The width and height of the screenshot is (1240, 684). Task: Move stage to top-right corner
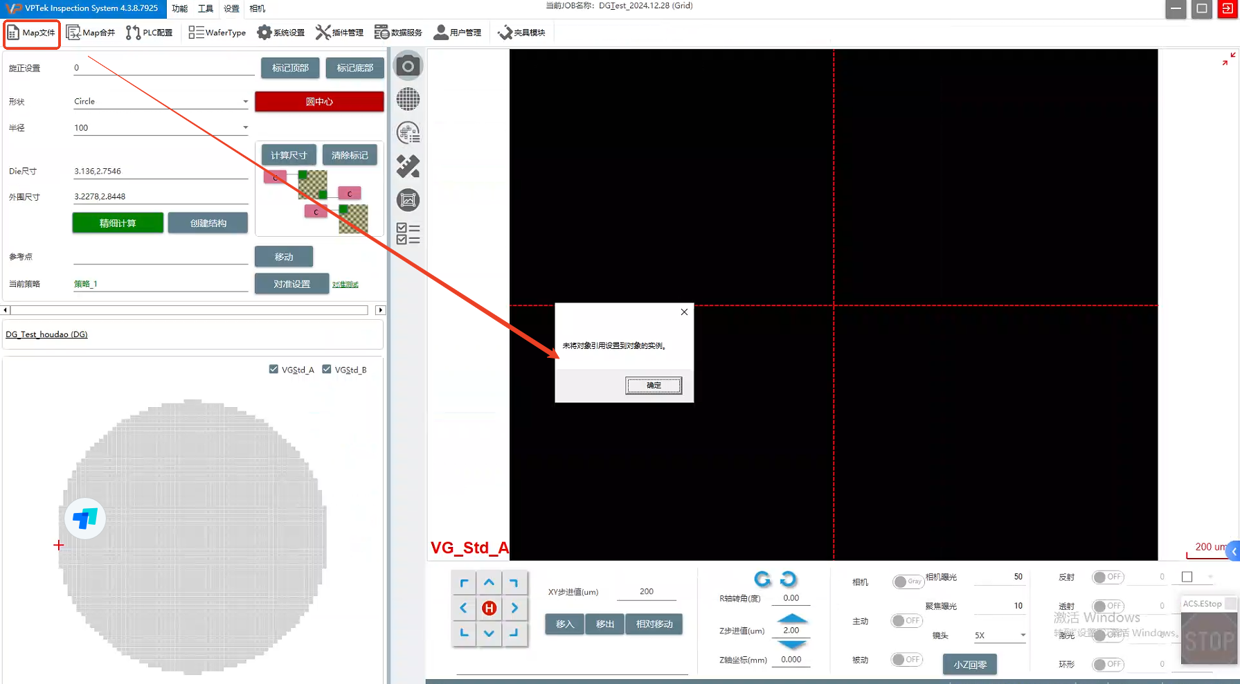pyautogui.click(x=514, y=583)
